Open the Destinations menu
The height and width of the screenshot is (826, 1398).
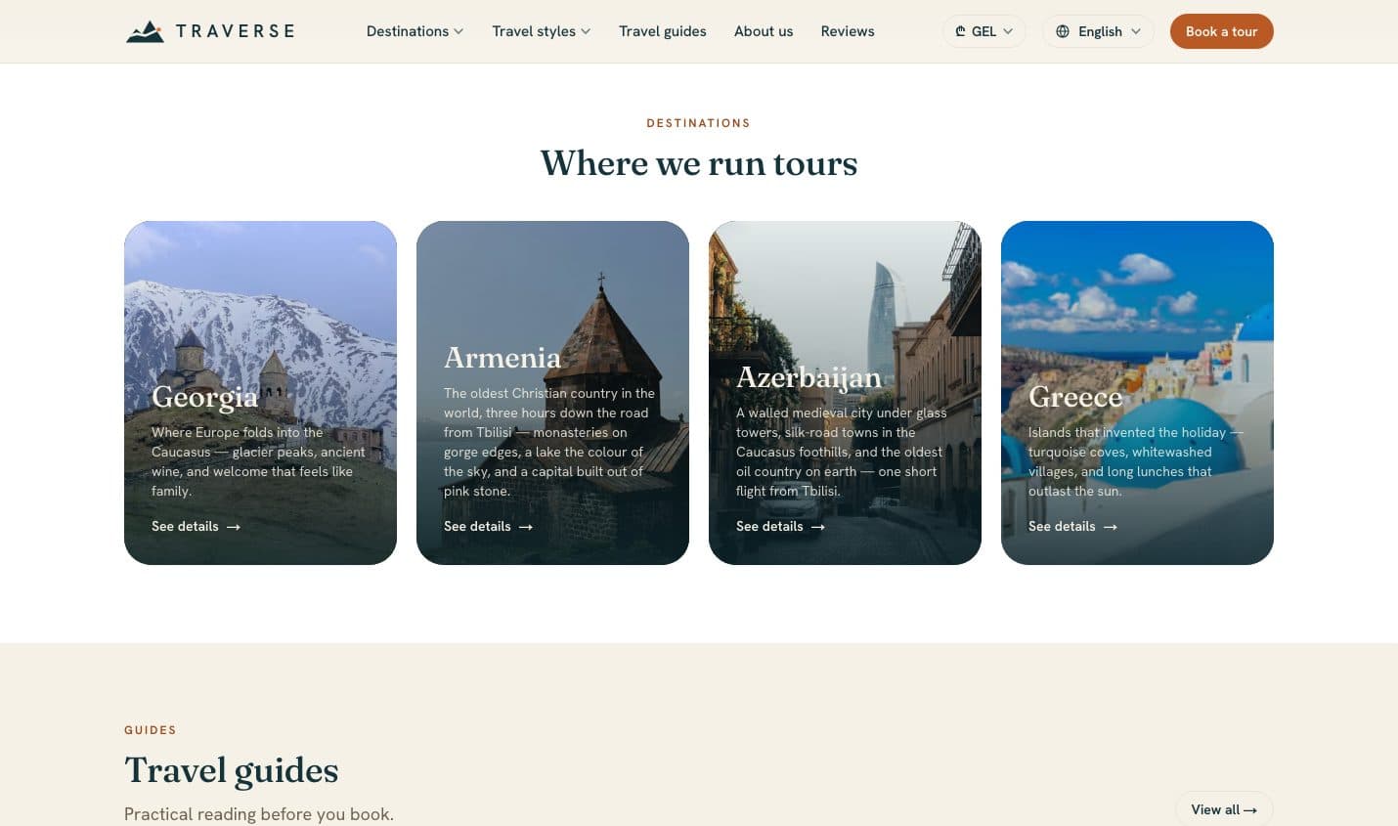click(415, 31)
